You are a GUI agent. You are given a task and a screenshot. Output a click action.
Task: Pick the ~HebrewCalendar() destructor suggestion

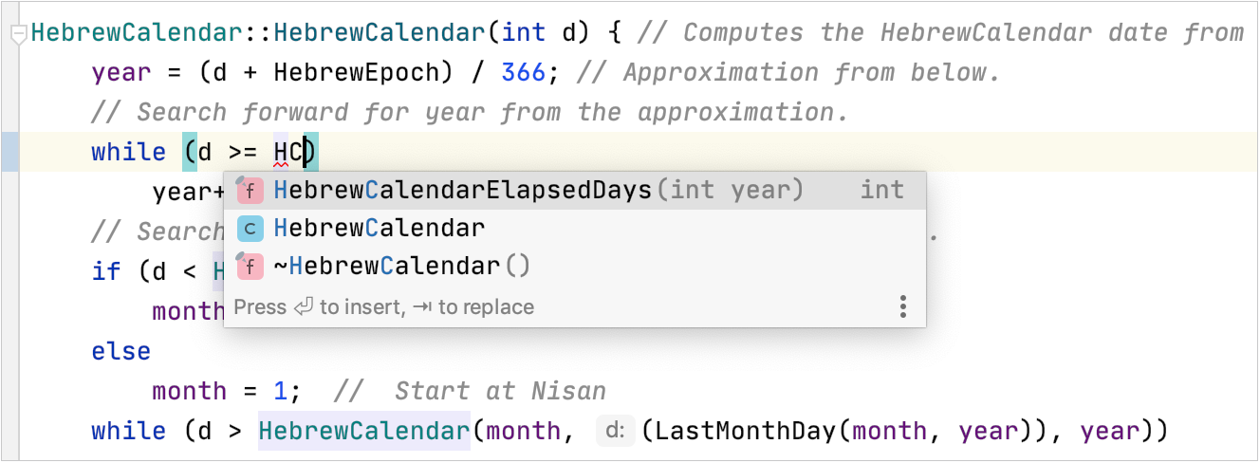(x=401, y=267)
